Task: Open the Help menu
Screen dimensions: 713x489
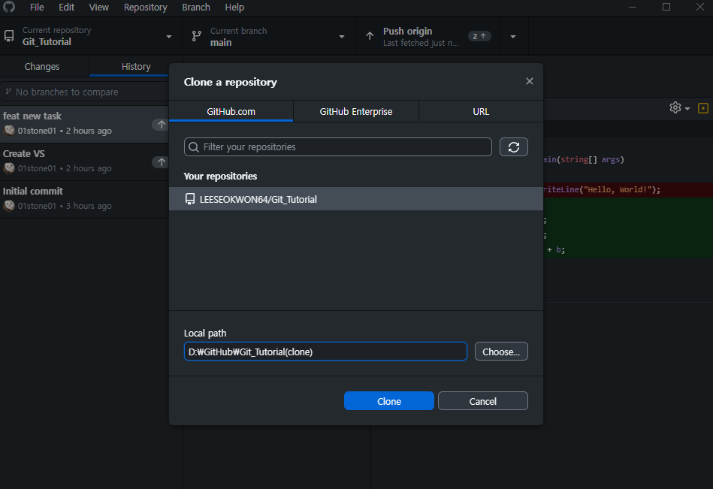Action: pos(234,8)
